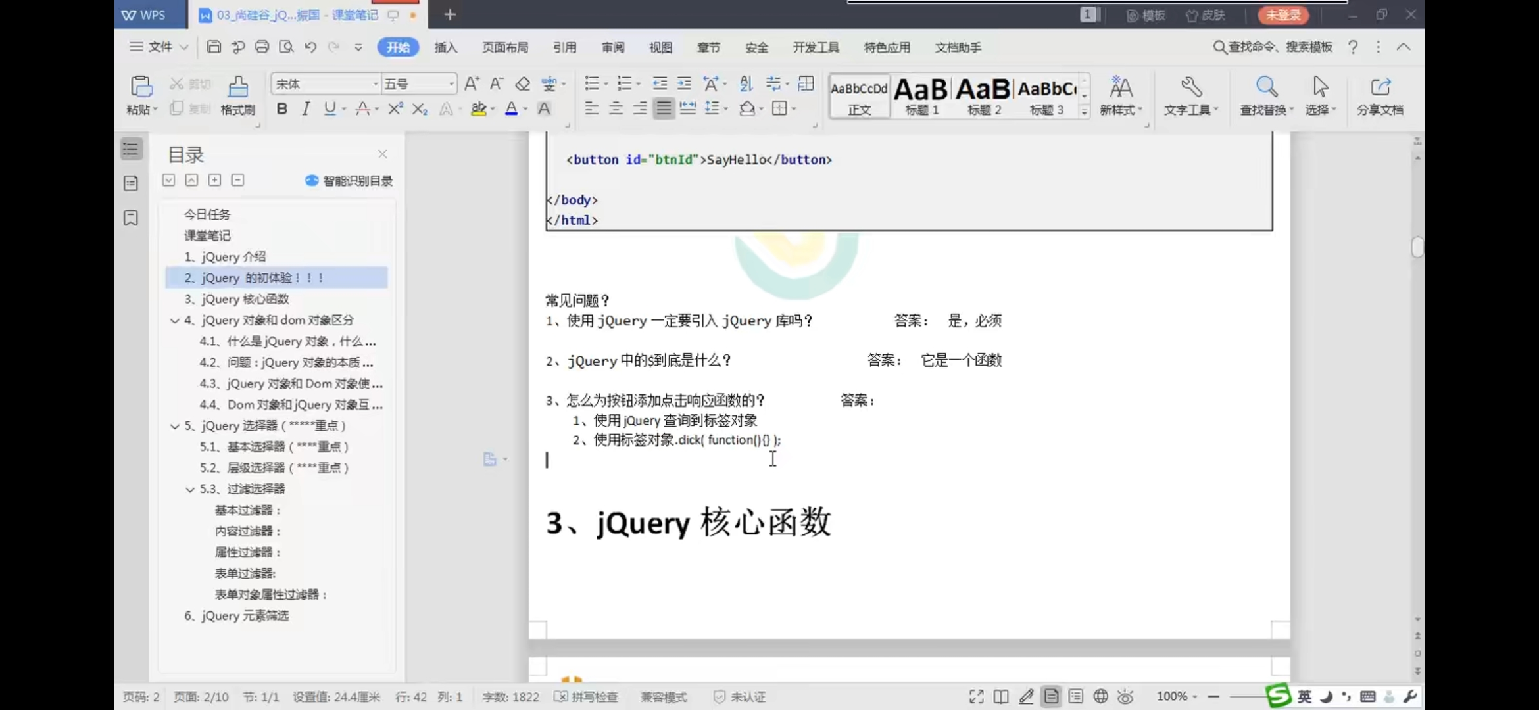Open new tab with plus button
This screenshot has width=1539, height=710.
[450, 14]
